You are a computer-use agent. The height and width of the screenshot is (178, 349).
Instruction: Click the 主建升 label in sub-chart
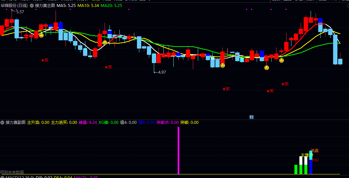point(307,155)
